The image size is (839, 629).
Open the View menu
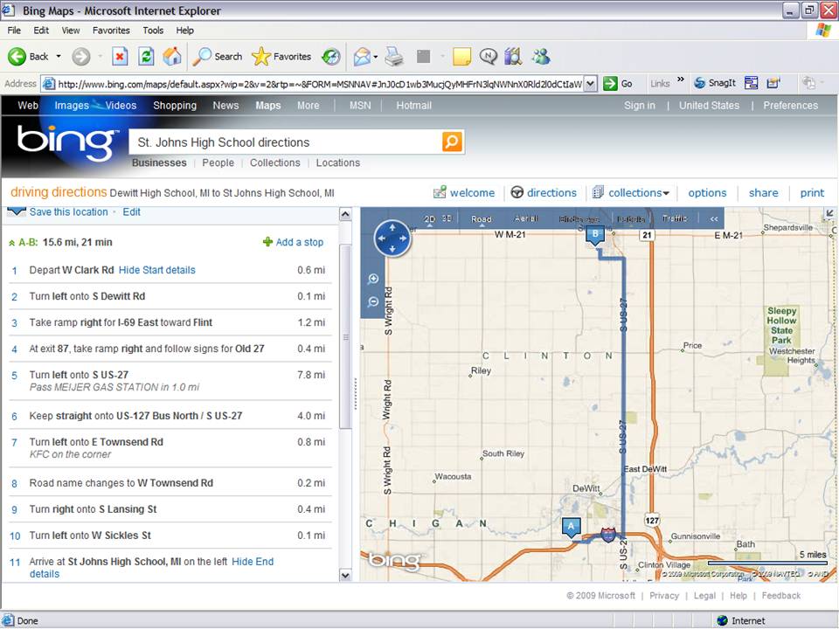pyautogui.click(x=71, y=31)
